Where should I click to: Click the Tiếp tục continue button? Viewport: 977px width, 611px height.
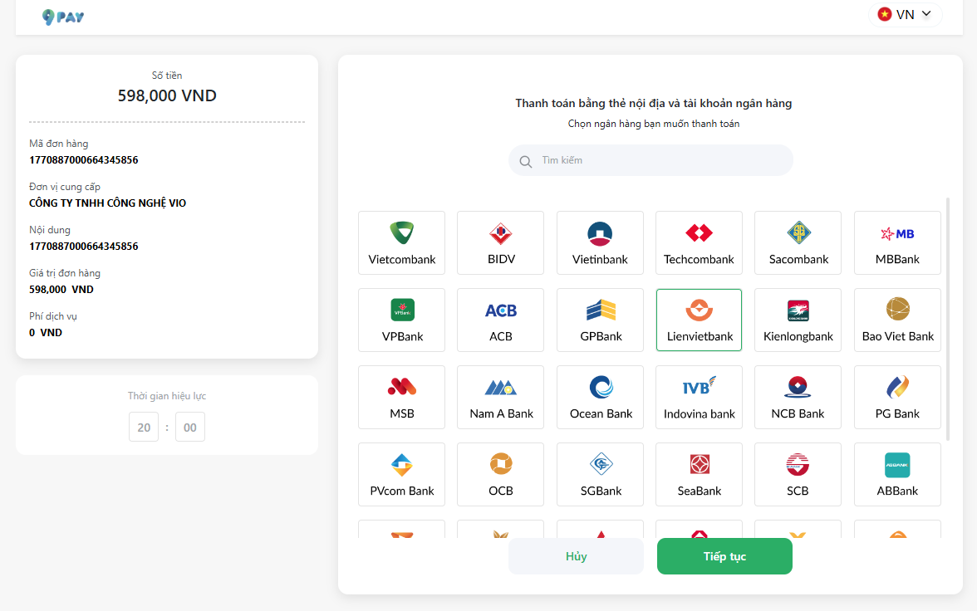pos(724,556)
